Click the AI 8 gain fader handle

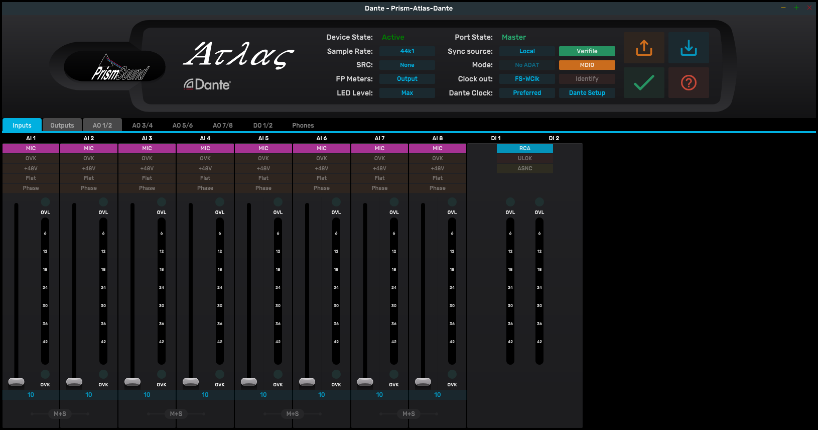423,382
